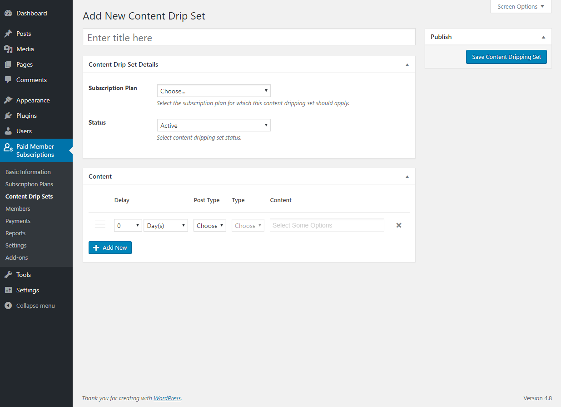The width and height of the screenshot is (561, 407).
Task: Open the Pages menu
Action: point(36,64)
